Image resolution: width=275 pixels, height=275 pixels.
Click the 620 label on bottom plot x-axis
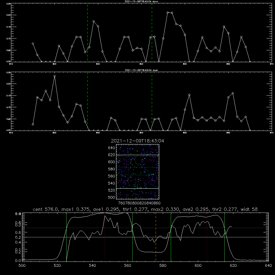pyautogui.click(x=233, y=266)
